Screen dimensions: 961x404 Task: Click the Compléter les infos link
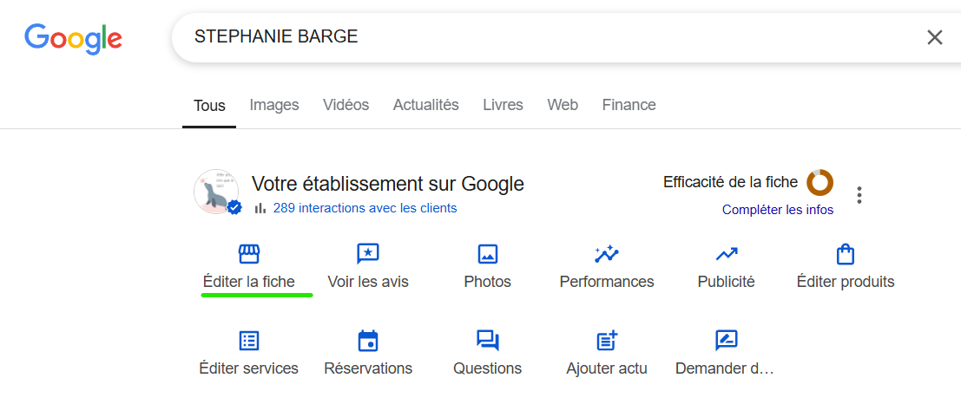click(x=778, y=210)
